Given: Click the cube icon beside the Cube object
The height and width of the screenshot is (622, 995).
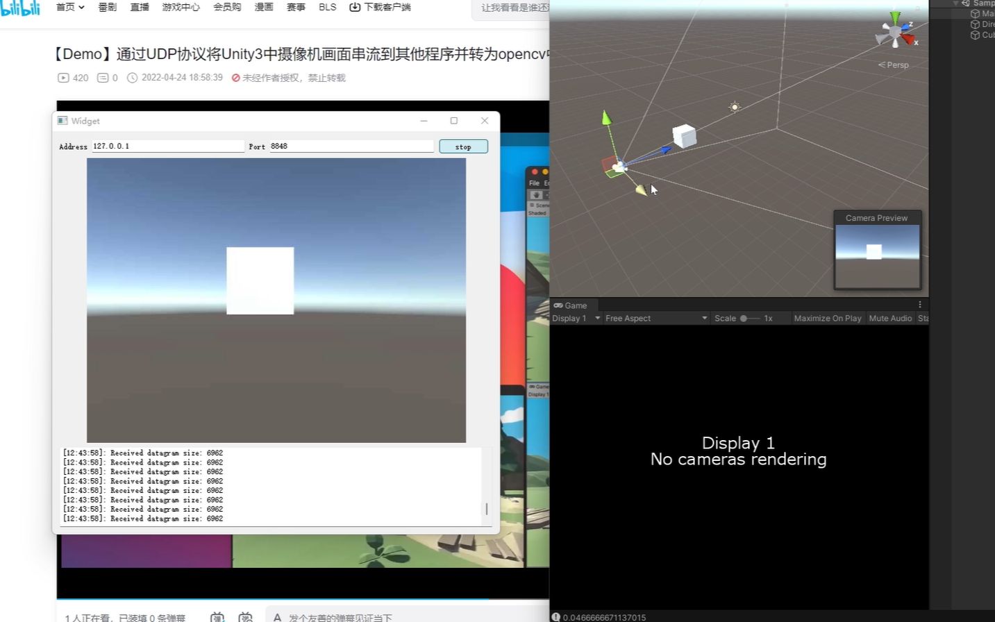Looking at the screenshot, I should click(975, 35).
